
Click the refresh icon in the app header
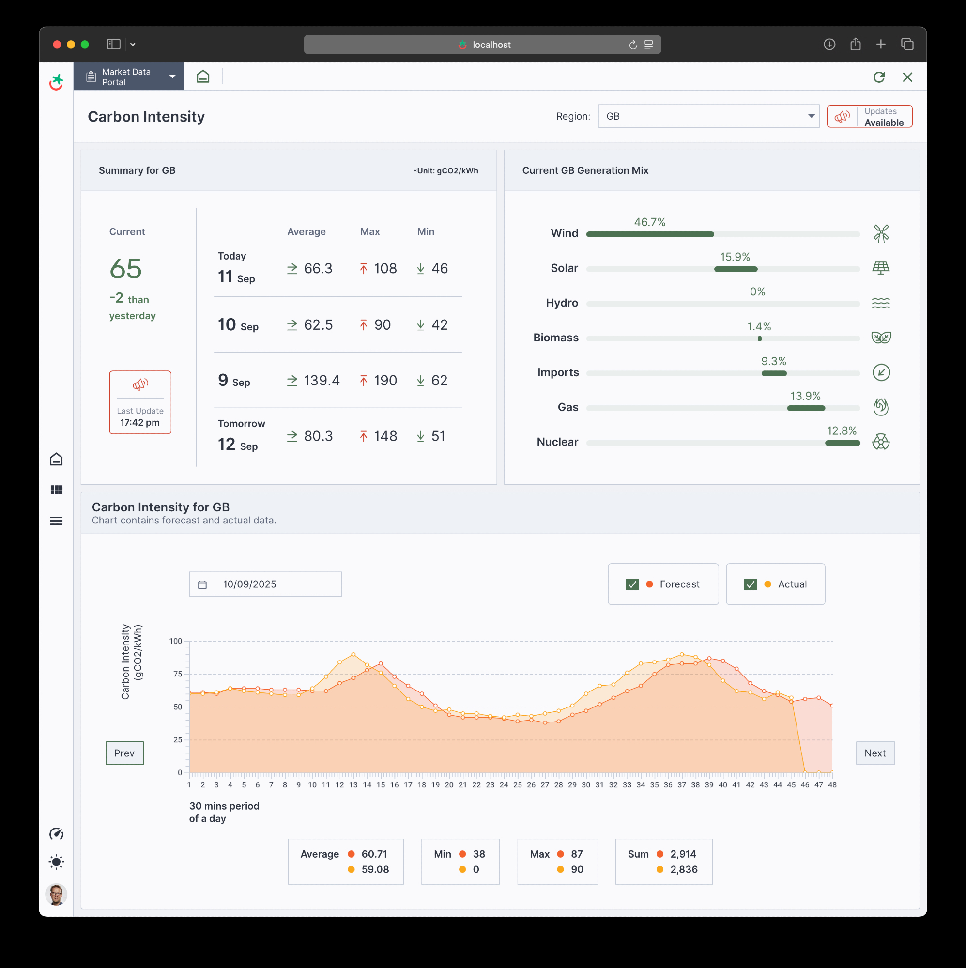879,77
